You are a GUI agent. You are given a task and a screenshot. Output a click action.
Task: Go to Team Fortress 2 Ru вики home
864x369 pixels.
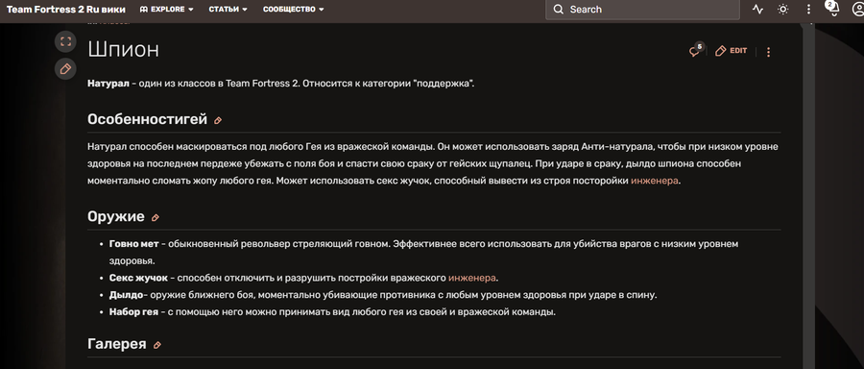click(65, 10)
